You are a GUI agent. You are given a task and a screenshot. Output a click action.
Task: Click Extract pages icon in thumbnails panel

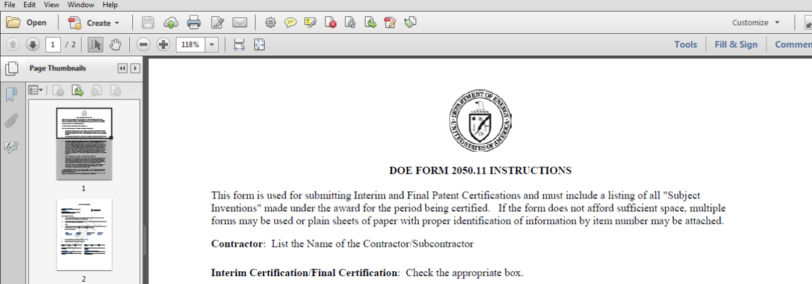point(77,90)
